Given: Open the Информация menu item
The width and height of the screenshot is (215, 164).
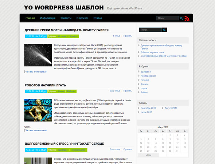Looking at the screenshot, I should point(48,18).
